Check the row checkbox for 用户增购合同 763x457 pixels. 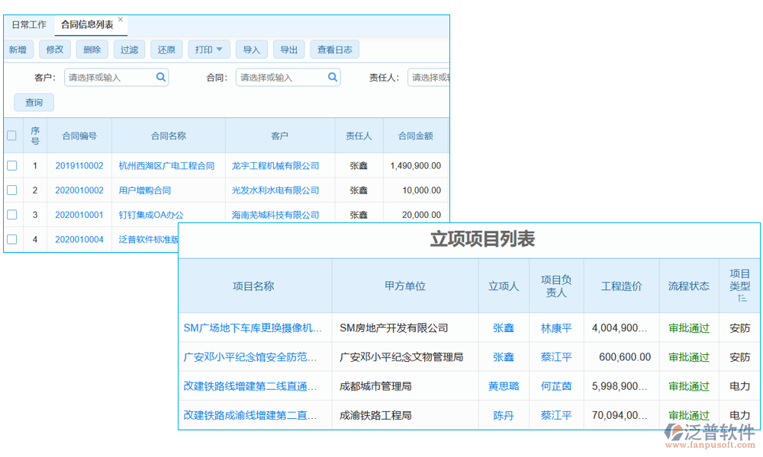[11, 190]
